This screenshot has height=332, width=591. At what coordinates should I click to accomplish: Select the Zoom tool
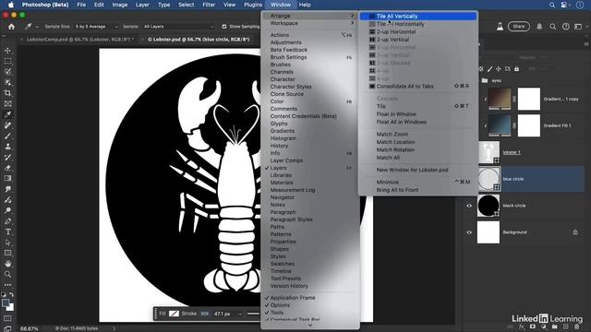pos(7,275)
